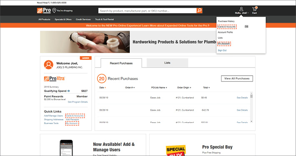Open Add Receipts quick link

tap(72, 119)
